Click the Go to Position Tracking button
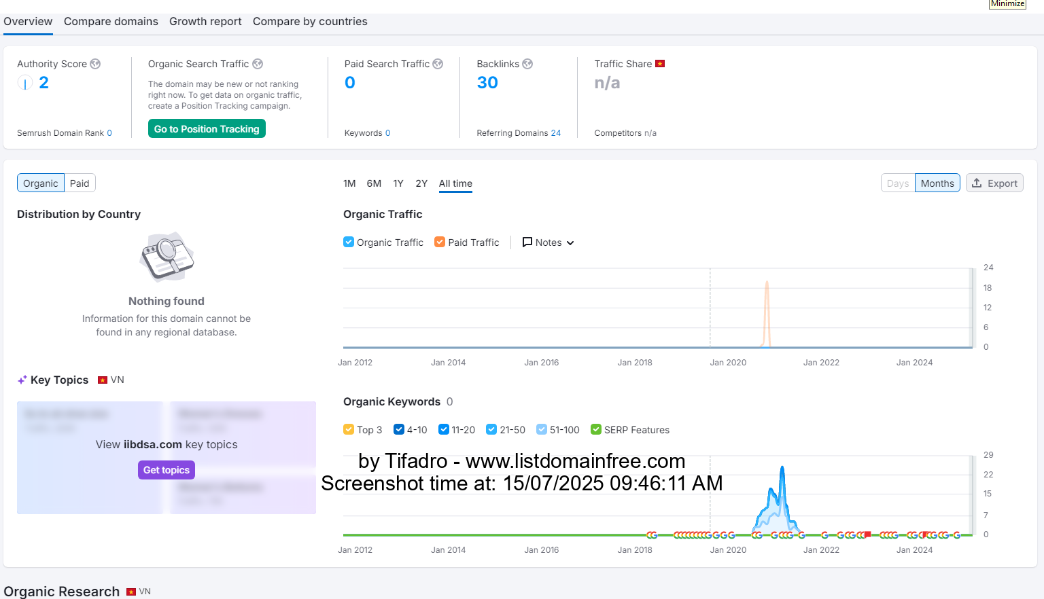Image resolution: width=1044 pixels, height=599 pixels. (207, 129)
